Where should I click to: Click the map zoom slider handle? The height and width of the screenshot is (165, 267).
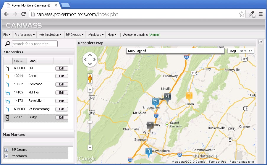90,122
